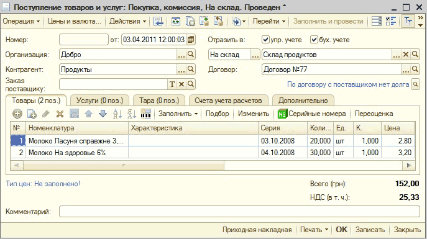The height and width of the screenshot is (239, 427).
Task: Click the Изменить button
Action: (x=254, y=114)
